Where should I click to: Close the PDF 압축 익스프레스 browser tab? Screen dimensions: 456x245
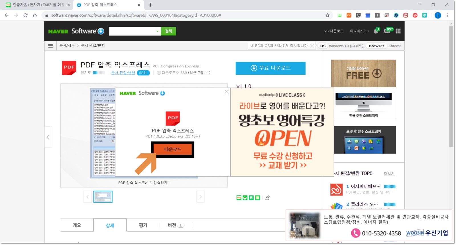point(139,5)
